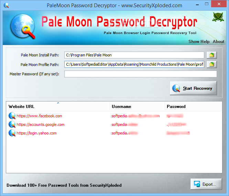Viewport: 229px width, 196px height.
Task: Open the title bar application icon menu
Action: (6, 6)
